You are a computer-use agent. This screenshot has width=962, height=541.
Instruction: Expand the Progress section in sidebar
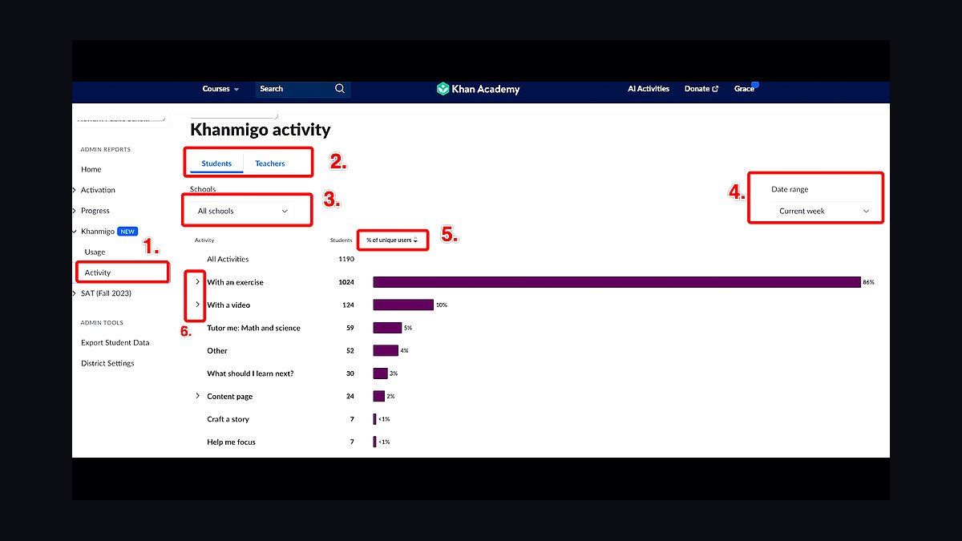pos(74,211)
